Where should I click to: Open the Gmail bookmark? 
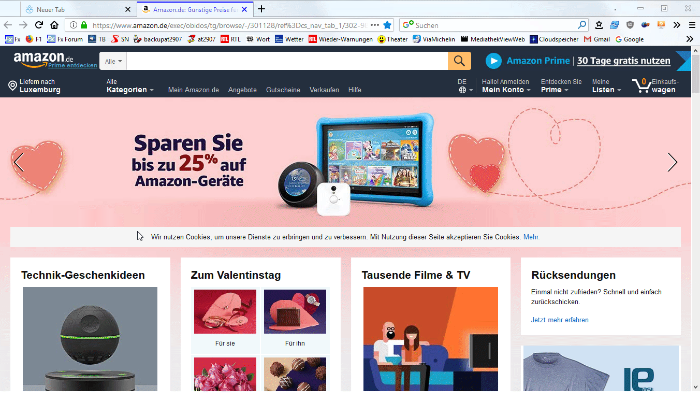[596, 39]
